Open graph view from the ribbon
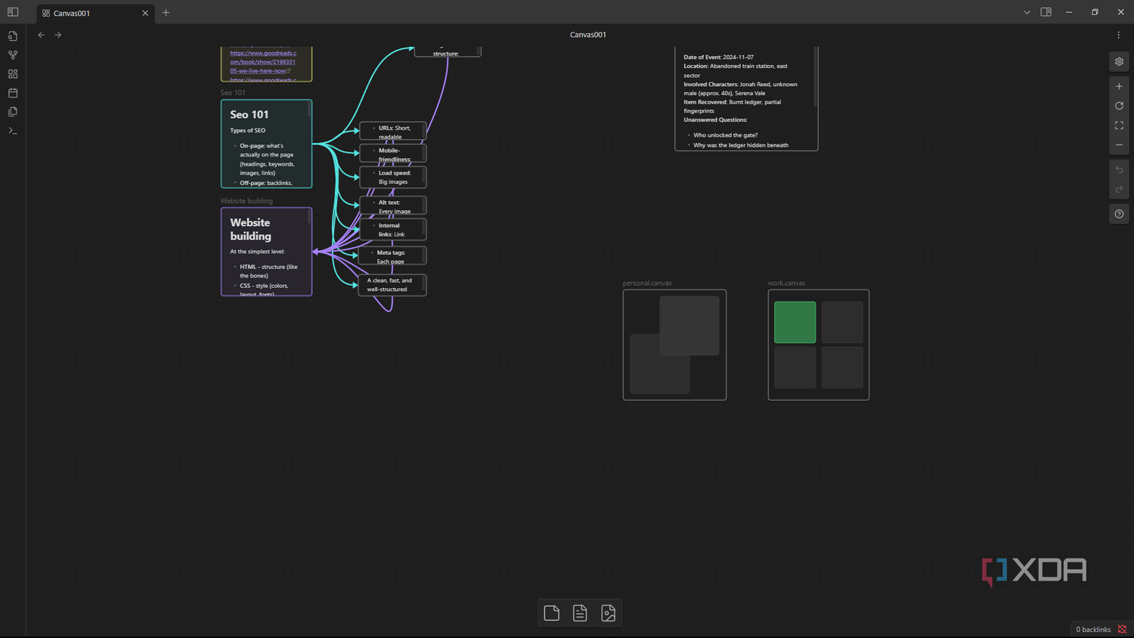The image size is (1134, 638). 13,55
